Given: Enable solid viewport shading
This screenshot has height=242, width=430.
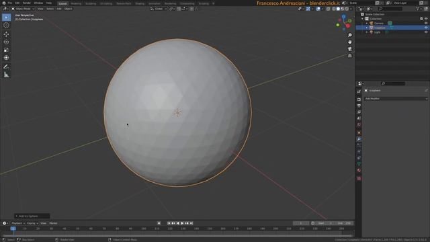Looking at the screenshot, I should (x=338, y=9).
